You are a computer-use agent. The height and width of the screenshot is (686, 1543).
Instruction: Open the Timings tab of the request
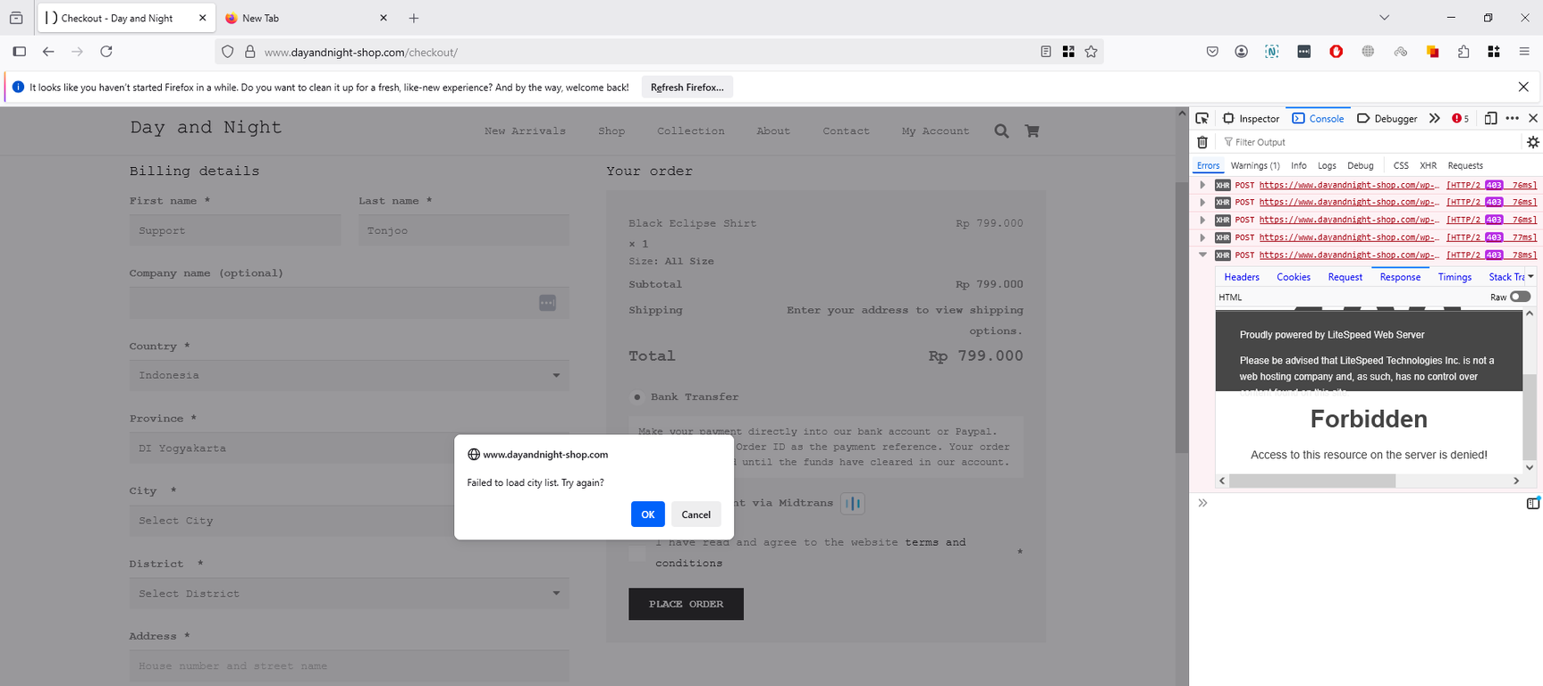click(1454, 277)
